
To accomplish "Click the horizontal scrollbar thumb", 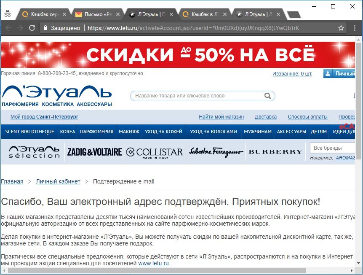I will [157, 270].
